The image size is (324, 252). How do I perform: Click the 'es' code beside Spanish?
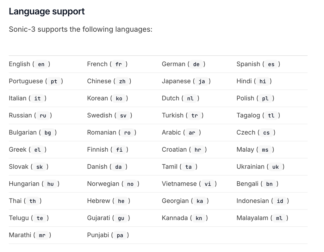coord(271,64)
